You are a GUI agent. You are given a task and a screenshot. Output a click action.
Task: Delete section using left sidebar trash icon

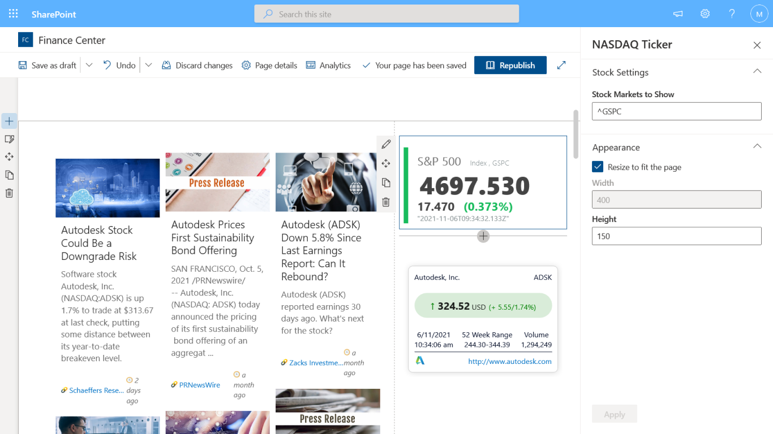pos(9,193)
